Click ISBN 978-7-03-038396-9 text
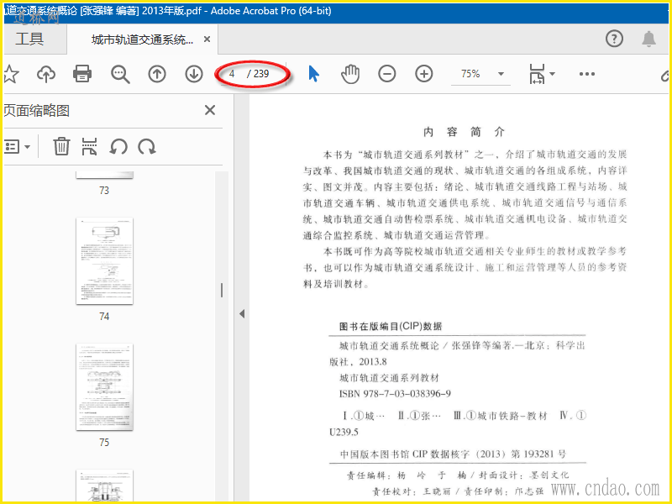This screenshot has height=504, width=672. (395, 393)
